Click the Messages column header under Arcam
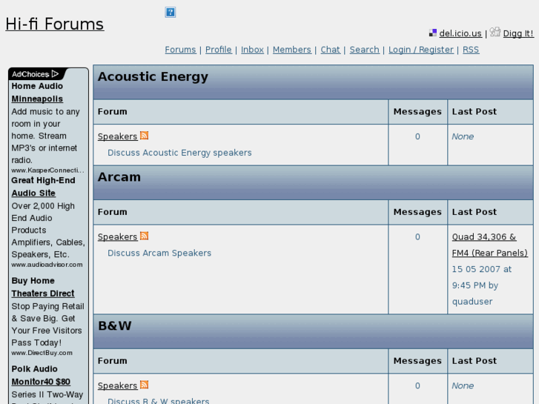Image resolution: width=539 pixels, height=404 pixels. 417,212
